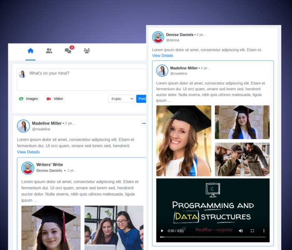This screenshot has height=250, width=292.
Task: Open the Denise Daniels name in right panel
Action: pyautogui.click(x=180, y=35)
